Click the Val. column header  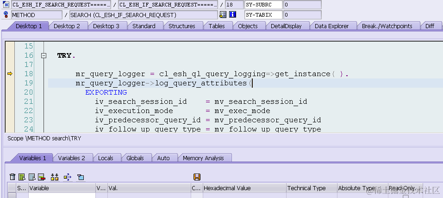tap(149, 188)
